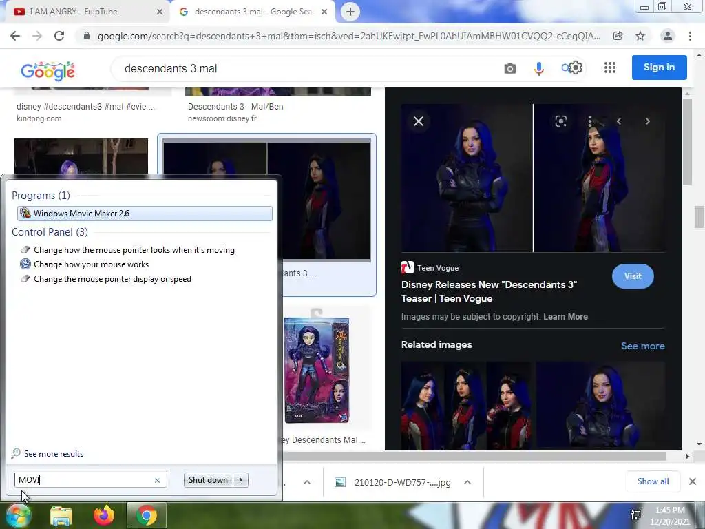Click the Visit button for Teen Vogue
The height and width of the screenshot is (529, 705).
633,276
